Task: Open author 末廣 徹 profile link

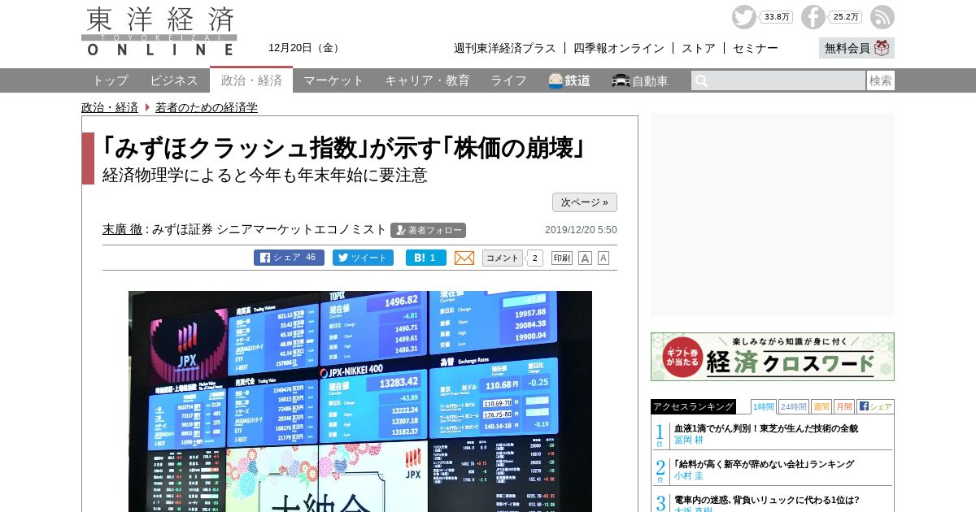Action: click(122, 230)
